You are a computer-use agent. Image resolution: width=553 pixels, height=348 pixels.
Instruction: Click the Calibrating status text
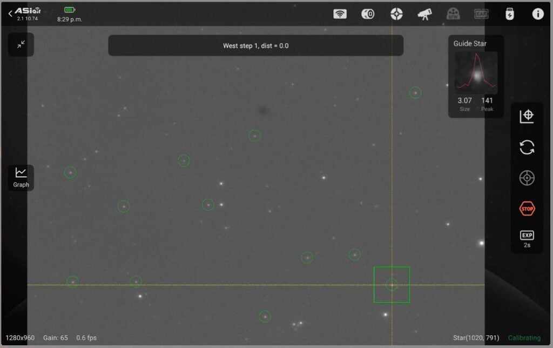coord(524,337)
